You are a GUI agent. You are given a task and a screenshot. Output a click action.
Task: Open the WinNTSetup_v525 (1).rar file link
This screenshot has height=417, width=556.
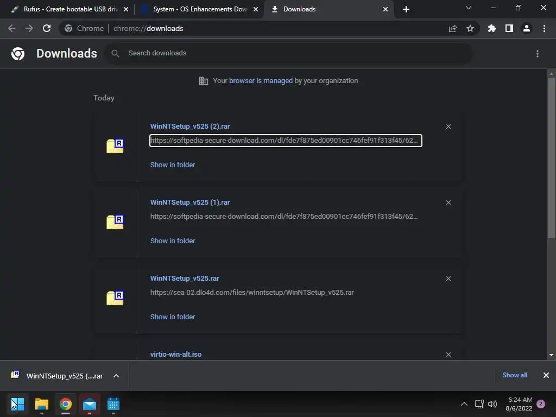click(x=190, y=202)
